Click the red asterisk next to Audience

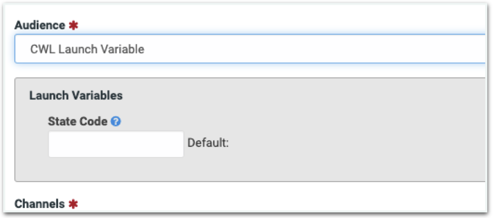73,25
